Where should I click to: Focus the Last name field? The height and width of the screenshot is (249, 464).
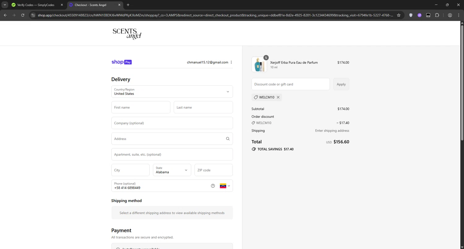tap(203, 107)
